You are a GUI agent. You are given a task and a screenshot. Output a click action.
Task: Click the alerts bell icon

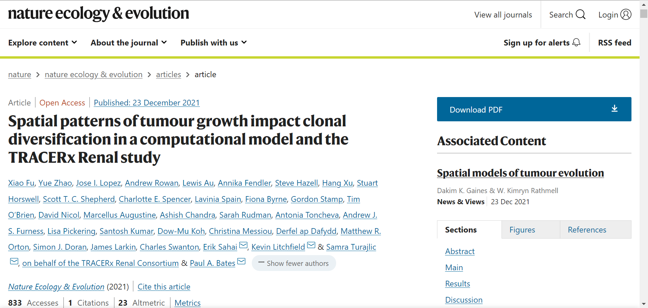tap(576, 42)
